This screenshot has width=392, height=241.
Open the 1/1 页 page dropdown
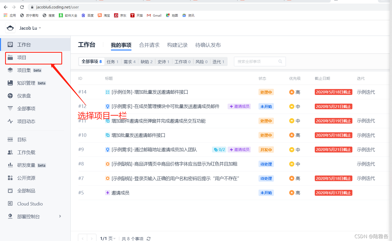108,238
